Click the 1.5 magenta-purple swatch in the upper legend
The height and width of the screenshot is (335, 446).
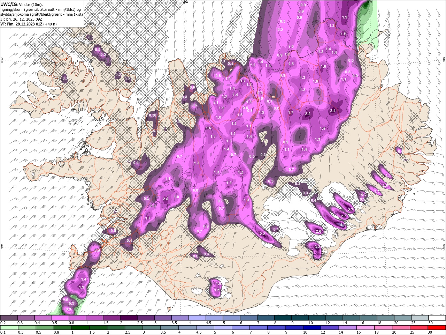point(111,318)
